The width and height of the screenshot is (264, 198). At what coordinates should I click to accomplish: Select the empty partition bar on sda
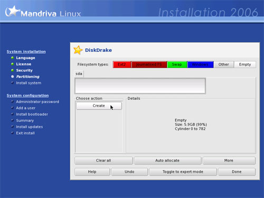[x=140, y=86]
